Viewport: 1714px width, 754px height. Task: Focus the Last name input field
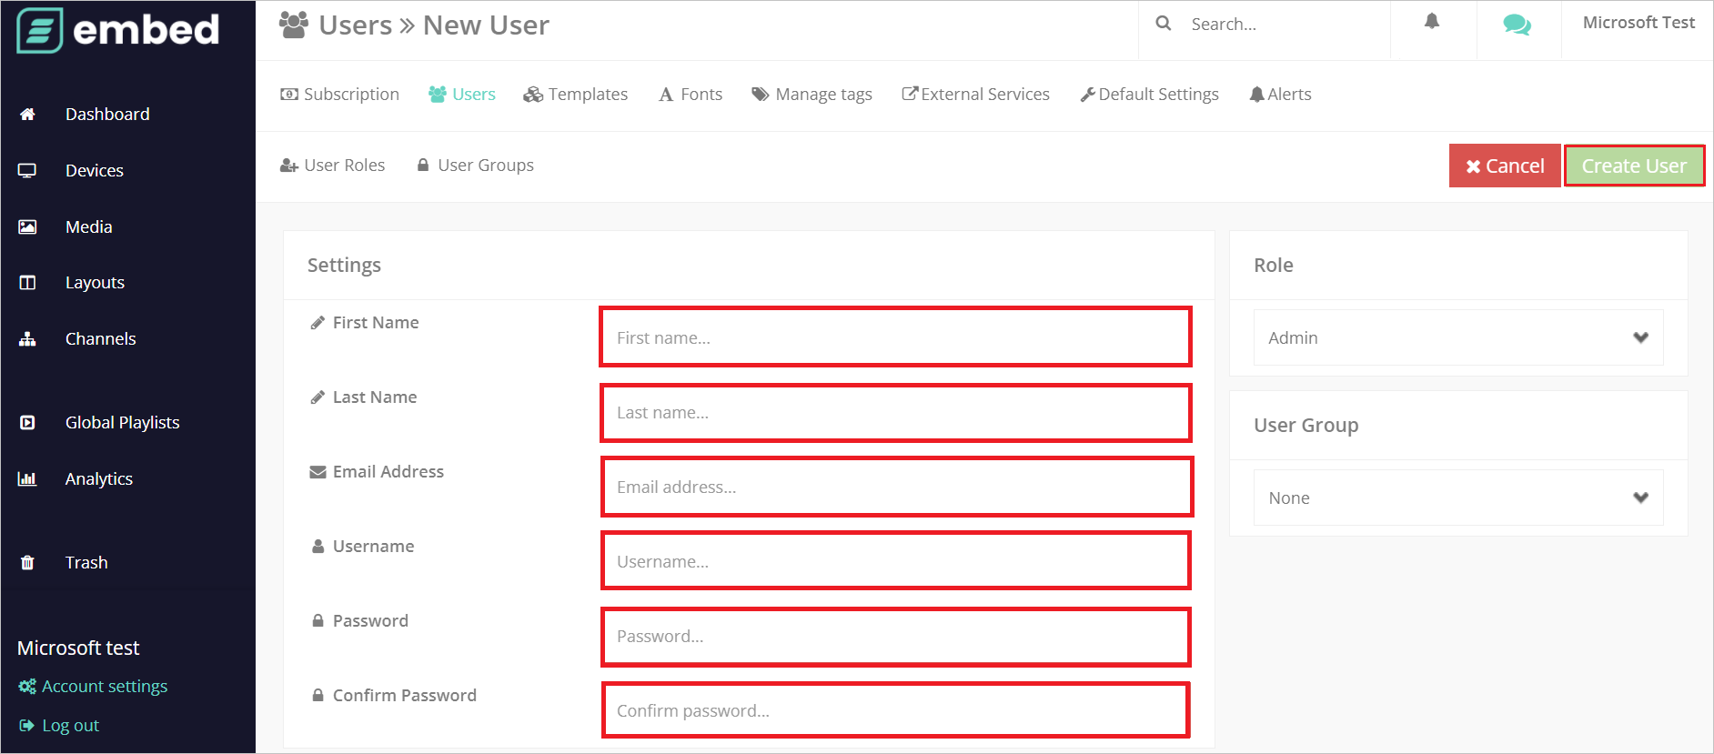pos(896,412)
